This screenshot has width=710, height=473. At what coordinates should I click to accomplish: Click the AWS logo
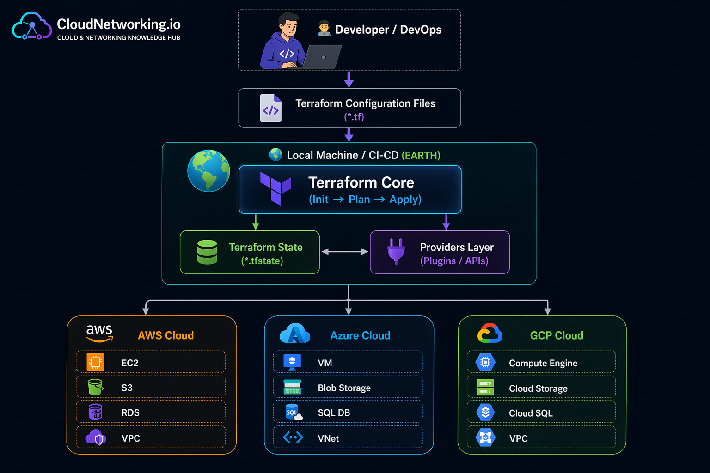pyautogui.click(x=99, y=333)
